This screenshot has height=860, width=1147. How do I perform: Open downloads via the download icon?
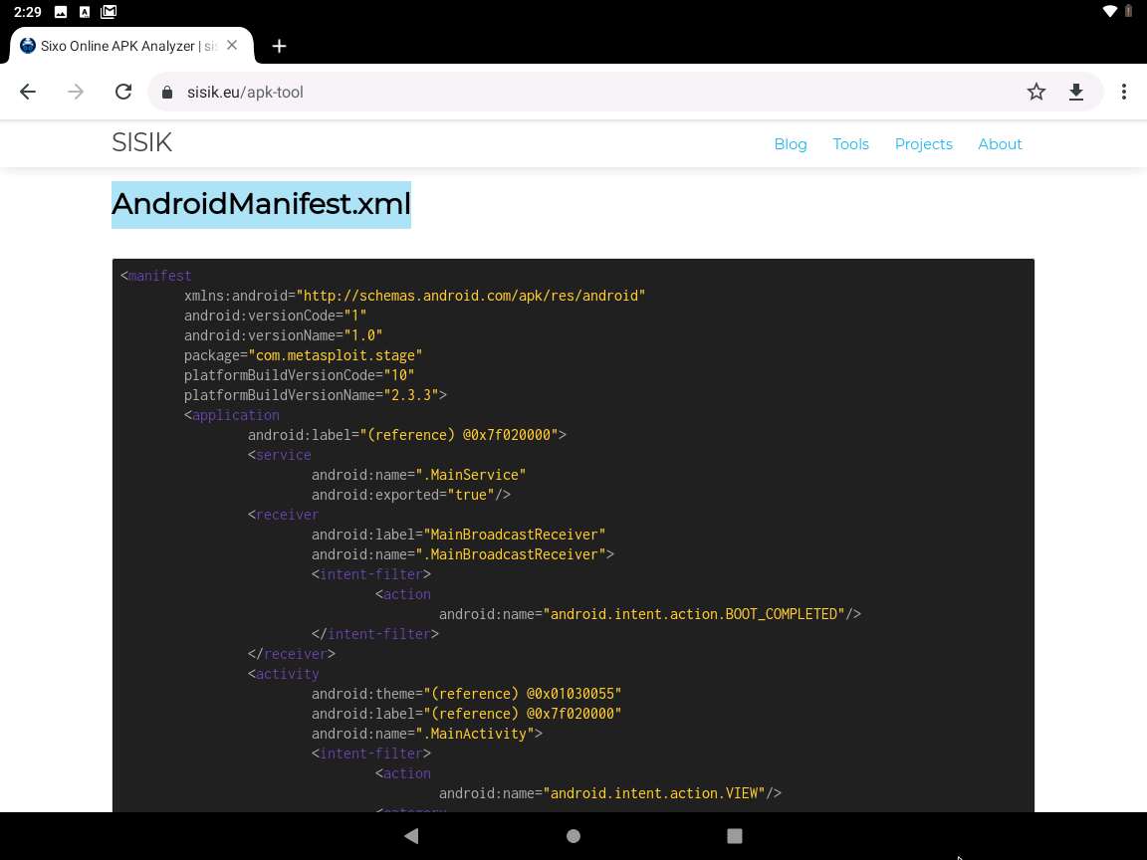[1076, 92]
